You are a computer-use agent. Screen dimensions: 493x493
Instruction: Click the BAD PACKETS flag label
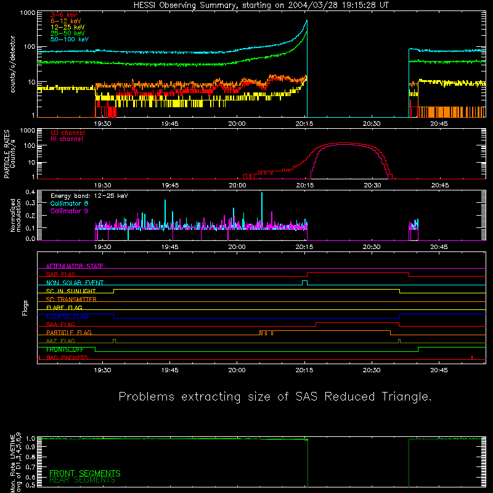(67, 357)
